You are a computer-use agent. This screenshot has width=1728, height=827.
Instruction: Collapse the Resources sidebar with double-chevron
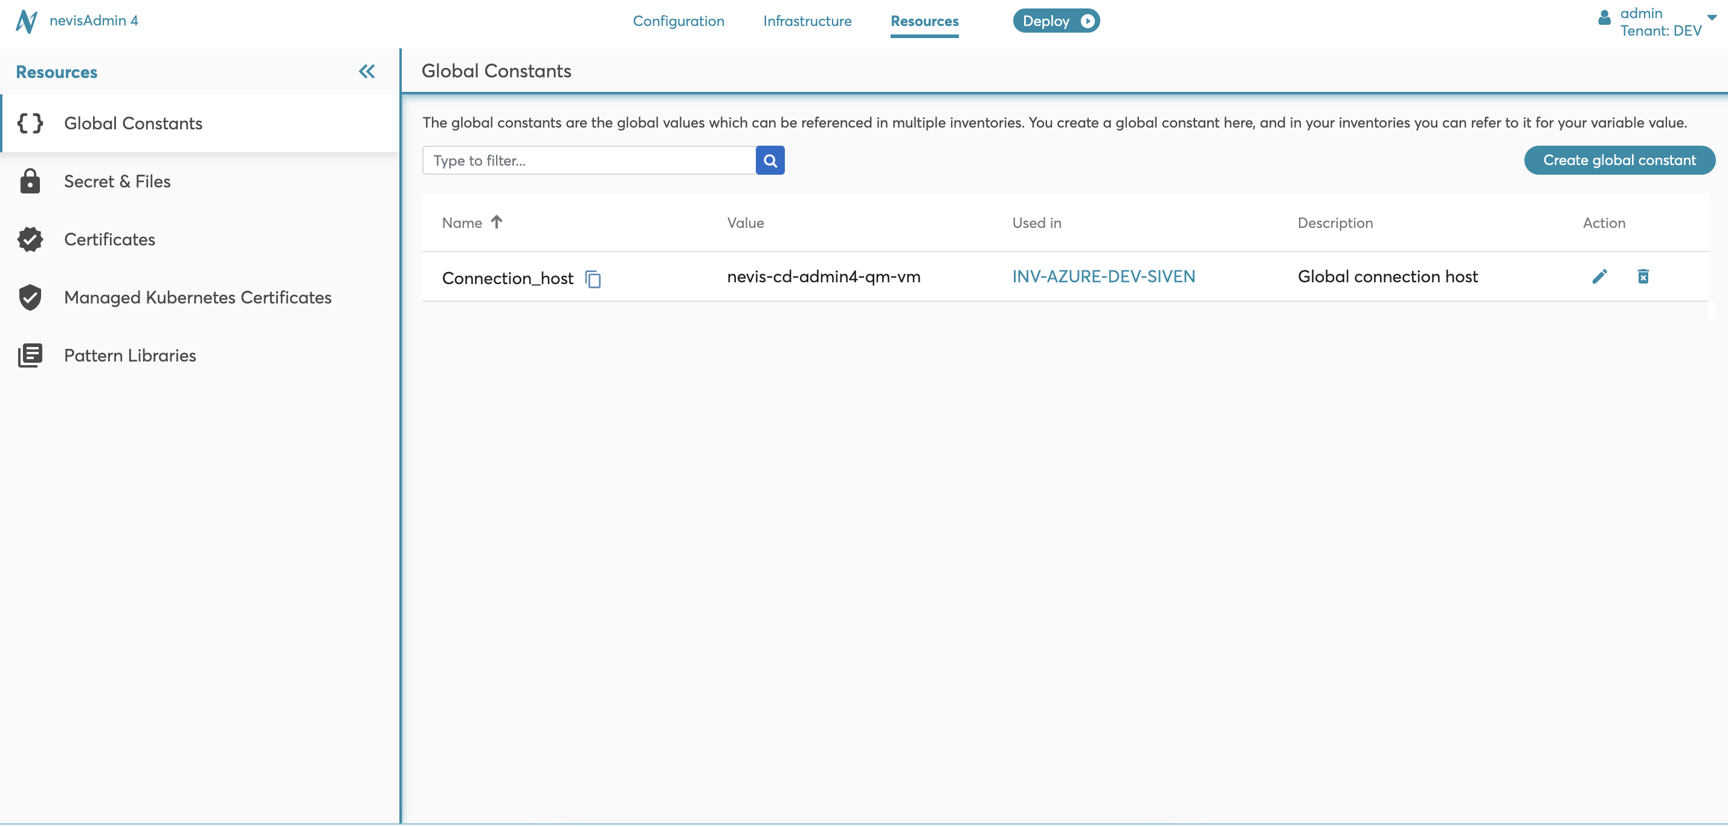366,71
